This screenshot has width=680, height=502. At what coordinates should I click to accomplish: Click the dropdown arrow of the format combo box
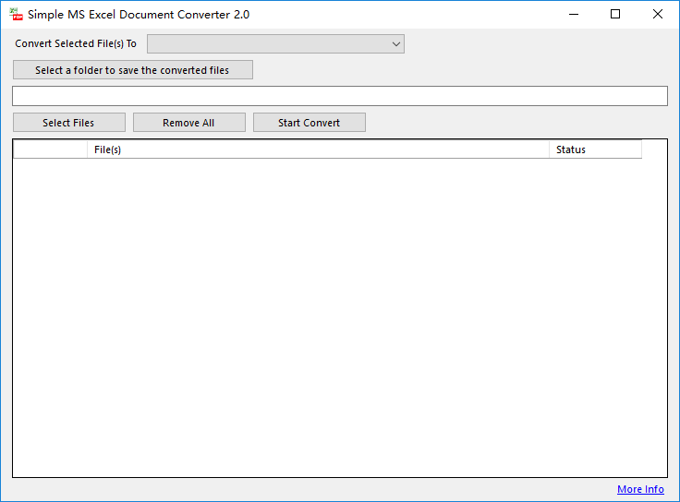[x=395, y=43]
